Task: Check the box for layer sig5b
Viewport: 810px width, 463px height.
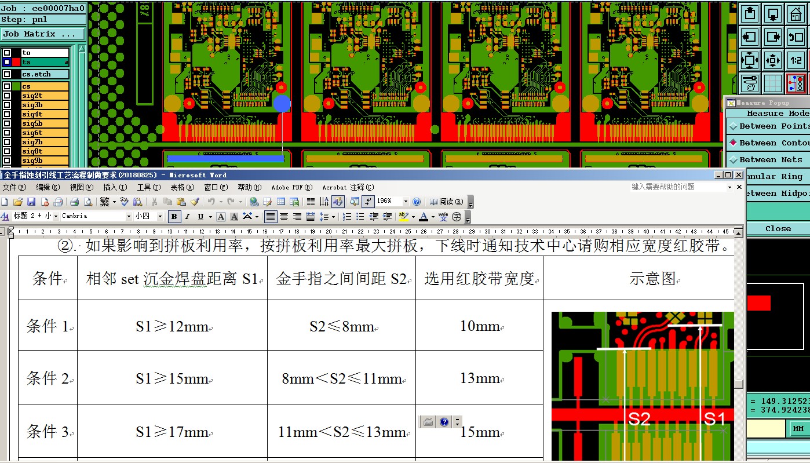Action: (x=7, y=123)
